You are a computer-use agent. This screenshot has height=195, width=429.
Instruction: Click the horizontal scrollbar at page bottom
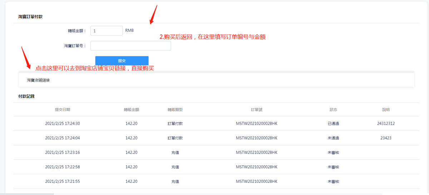[x=27, y=194]
